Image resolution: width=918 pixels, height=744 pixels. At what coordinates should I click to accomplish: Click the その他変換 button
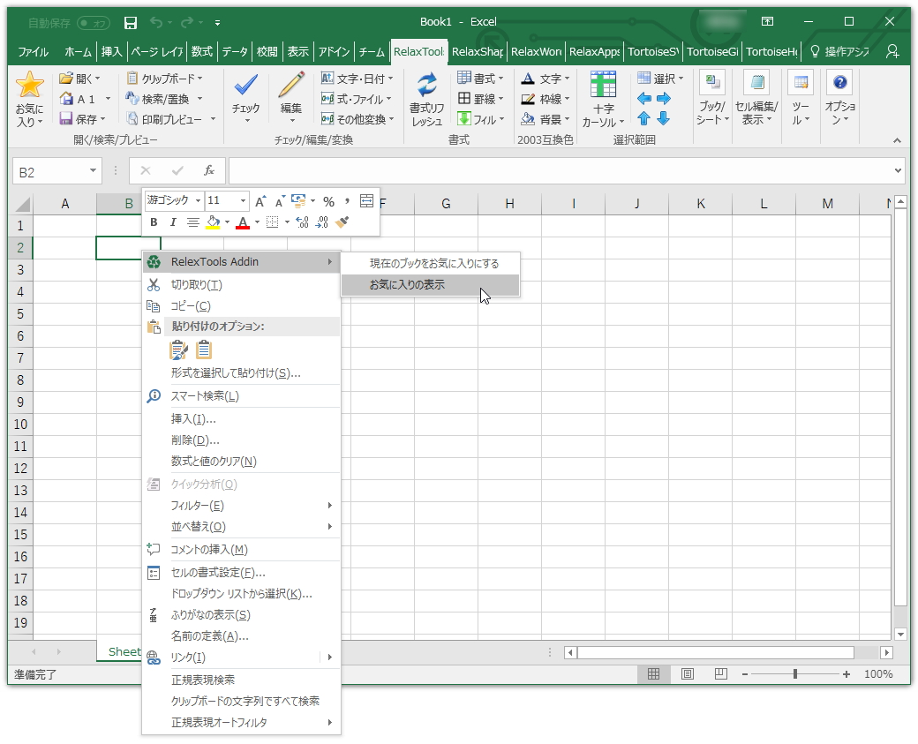pyautogui.click(x=357, y=119)
